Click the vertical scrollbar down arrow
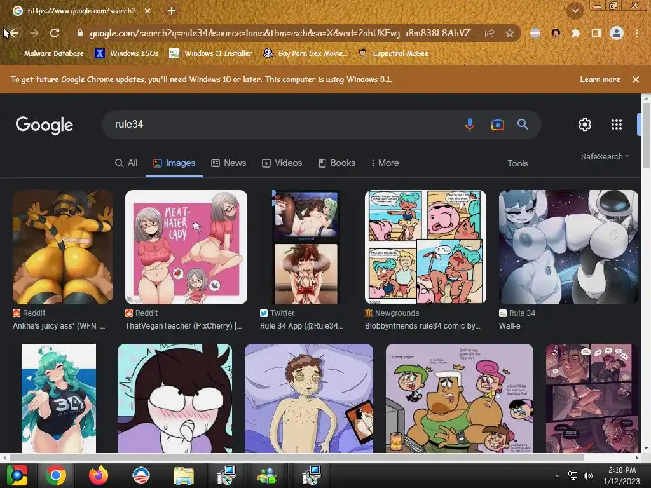Image resolution: width=651 pixels, height=488 pixels. (646, 449)
